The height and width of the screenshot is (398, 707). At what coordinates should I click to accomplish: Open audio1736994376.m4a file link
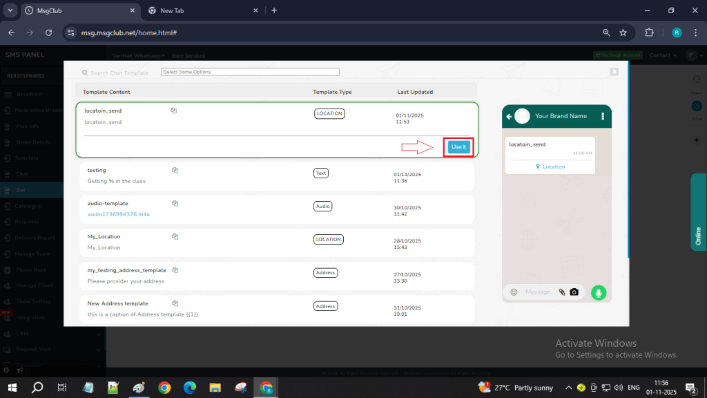pyautogui.click(x=119, y=214)
